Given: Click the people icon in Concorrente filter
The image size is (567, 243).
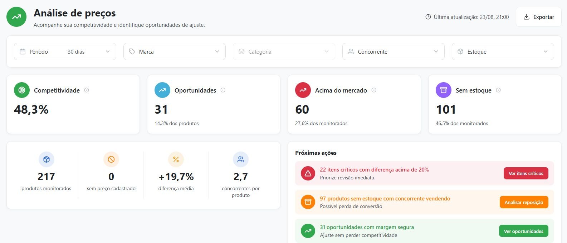Looking at the screenshot, I should click(351, 51).
